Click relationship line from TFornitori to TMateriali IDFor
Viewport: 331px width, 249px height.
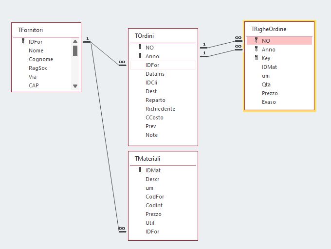(105, 137)
